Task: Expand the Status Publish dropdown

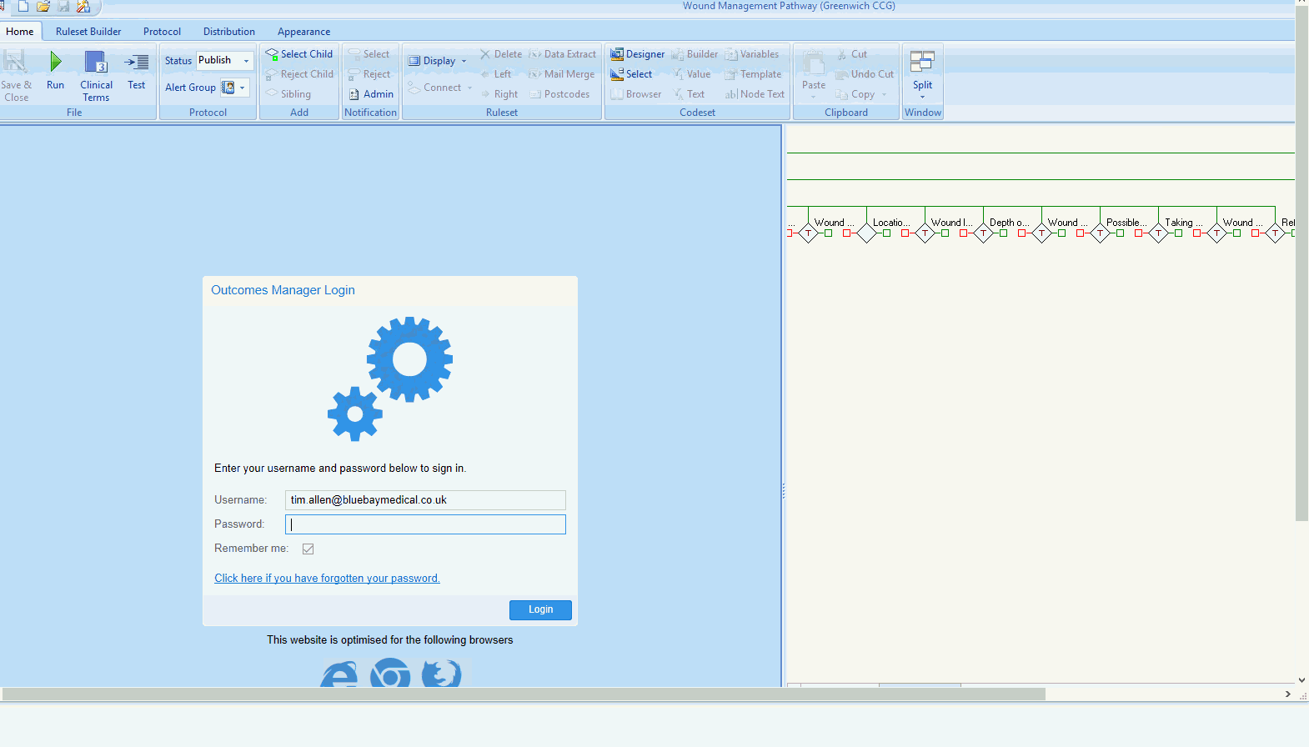Action: [x=246, y=61]
